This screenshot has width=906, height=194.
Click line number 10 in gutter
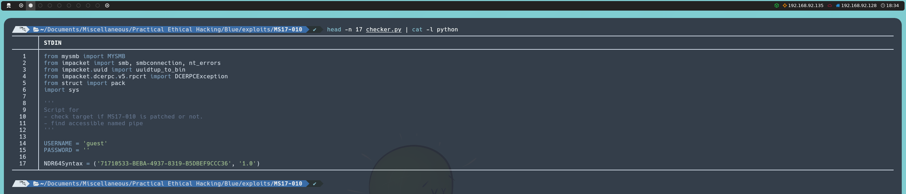23,116
